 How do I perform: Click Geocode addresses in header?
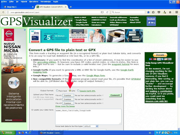pos(118,17)
